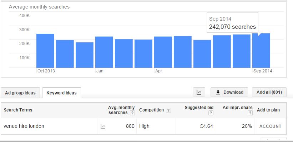The image size is (293, 142).
Task: Switch to the Ad group ideas tab
Action: [20, 93]
